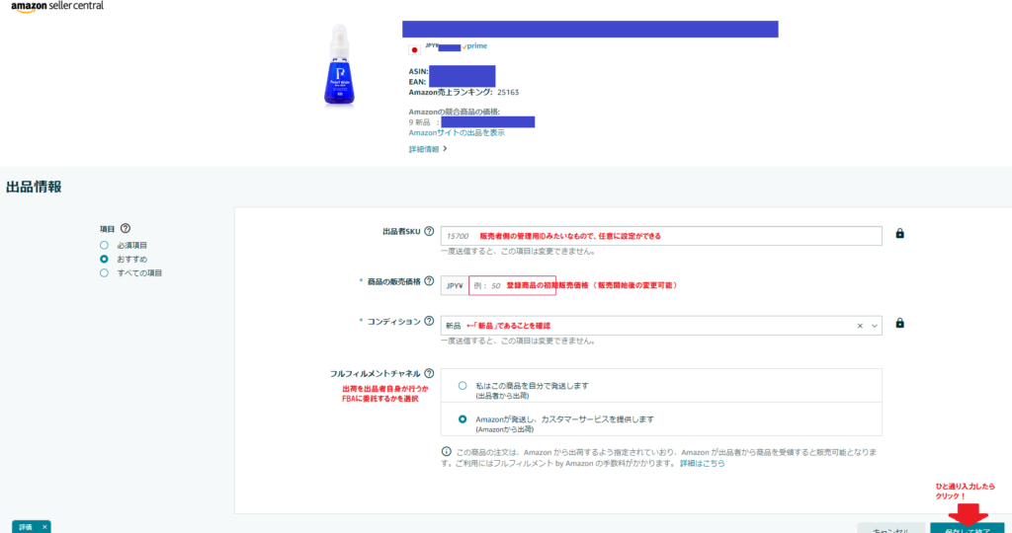Image resolution: width=1012 pixels, height=533 pixels.
Task: Click the info icon in the FBA notice
Action: (447, 451)
